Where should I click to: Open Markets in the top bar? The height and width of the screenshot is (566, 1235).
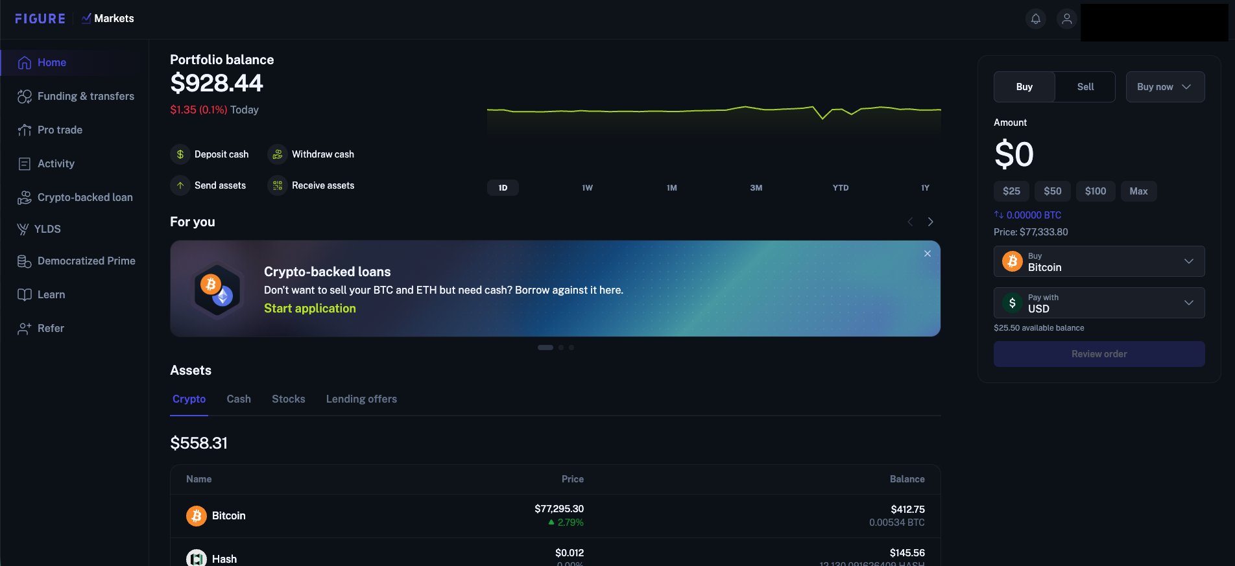108,19
